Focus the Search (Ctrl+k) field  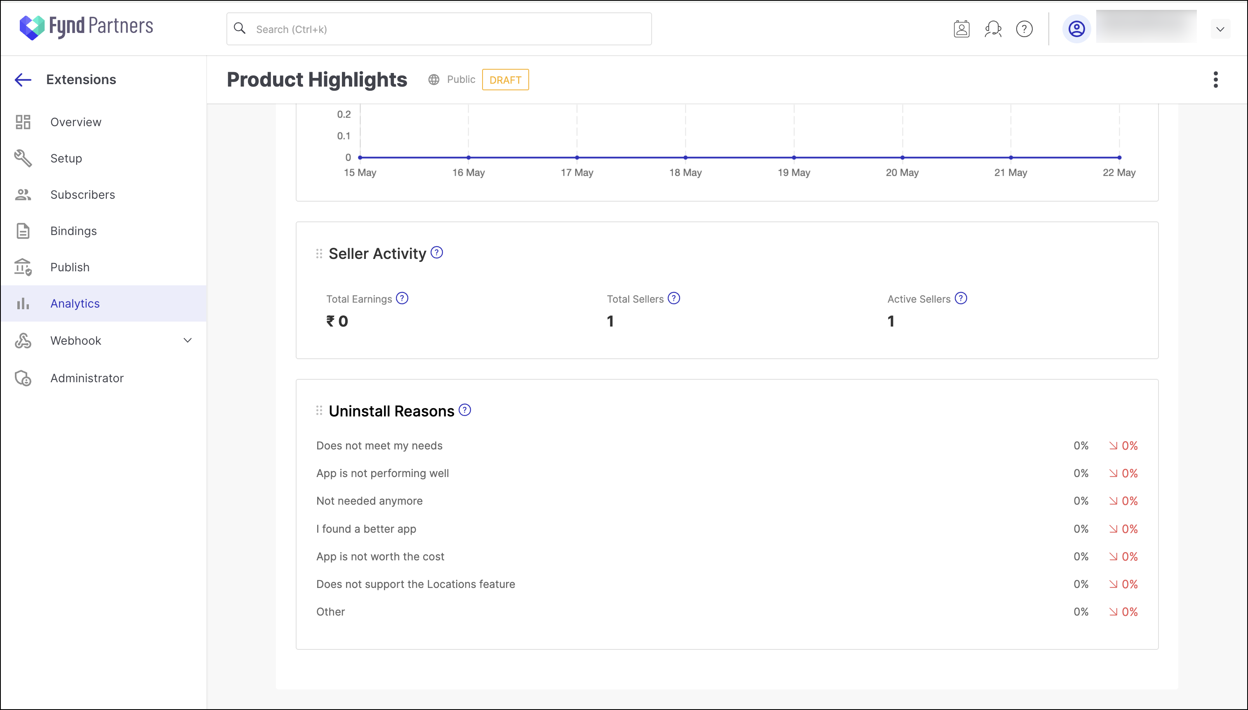439,29
